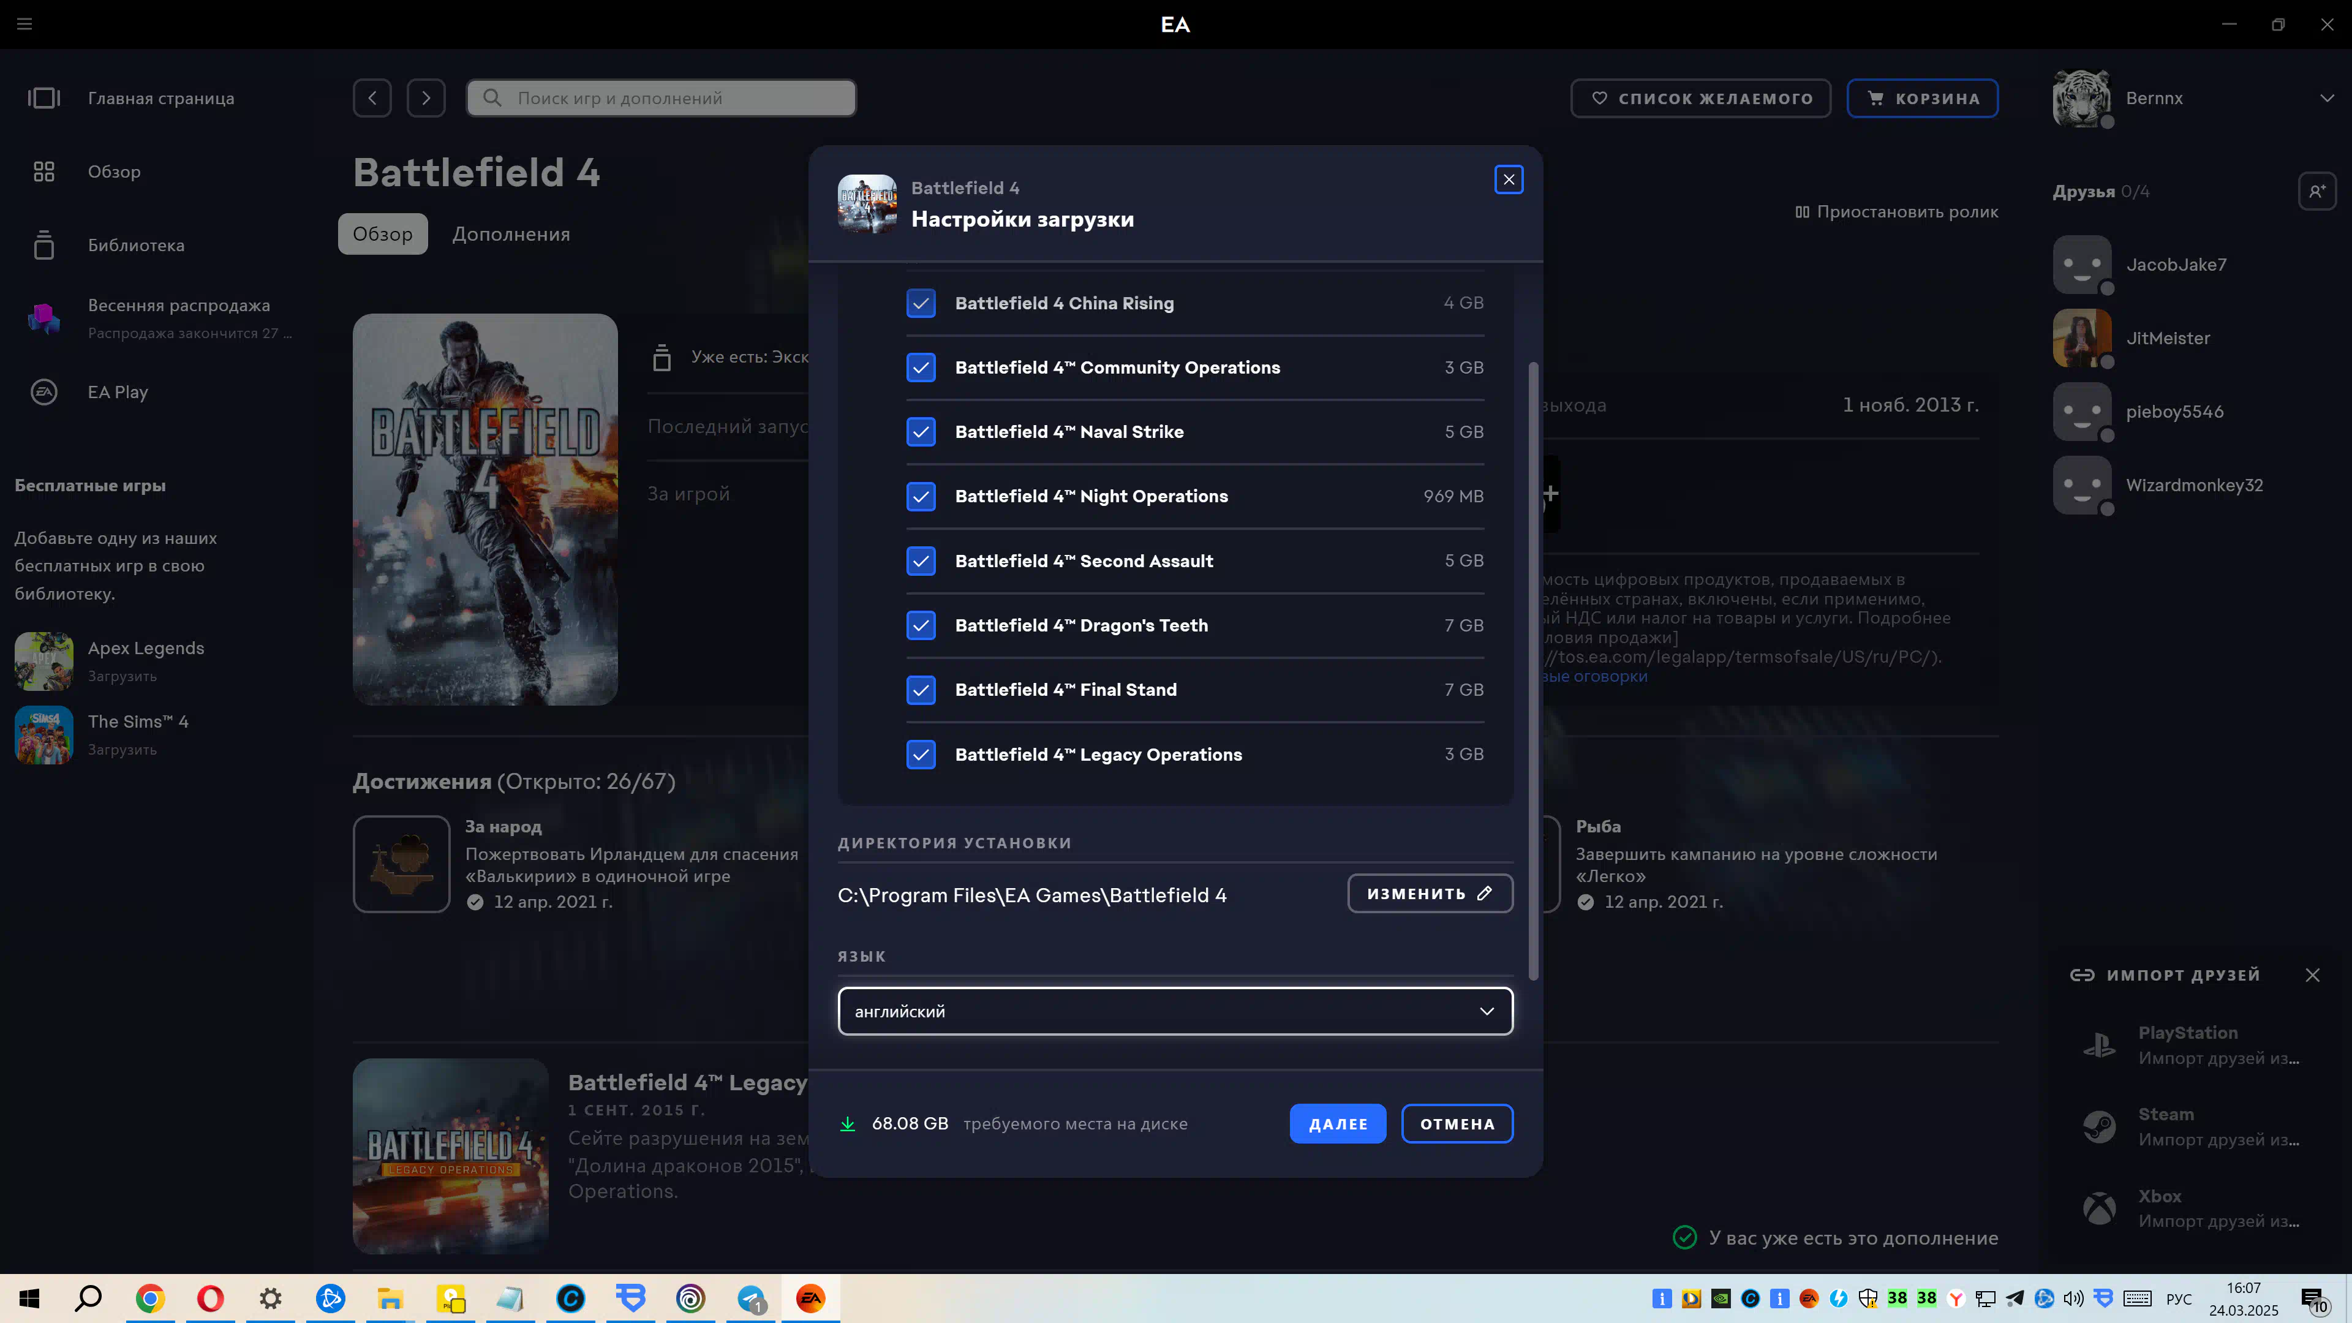Click Изменить to change install directory
The image size is (2352, 1323).
1430,894
